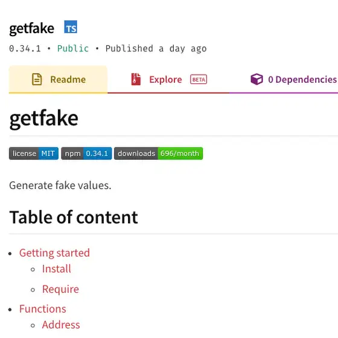Follow the Getting started link
The image size is (338, 338).
[x=54, y=253]
